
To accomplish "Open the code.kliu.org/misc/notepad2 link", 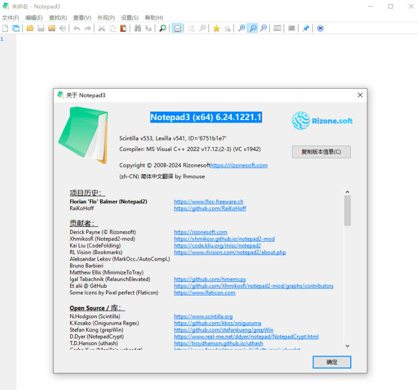I will 217,246.
